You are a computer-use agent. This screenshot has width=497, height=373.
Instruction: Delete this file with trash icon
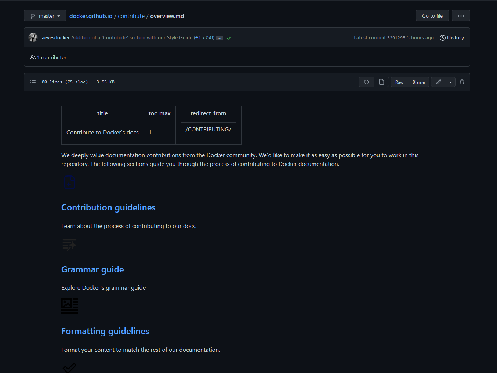tap(462, 82)
